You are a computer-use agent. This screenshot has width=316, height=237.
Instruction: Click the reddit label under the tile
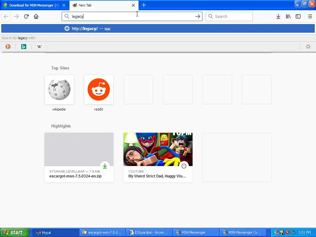click(x=98, y=109)
